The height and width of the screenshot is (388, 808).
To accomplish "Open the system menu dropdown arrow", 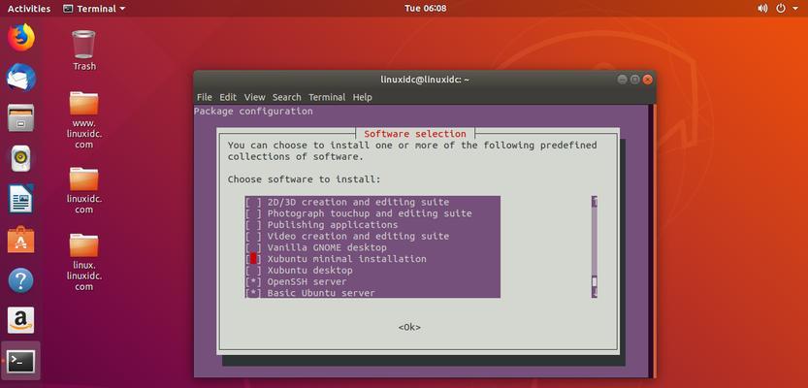I will click(x=795, y=8).
